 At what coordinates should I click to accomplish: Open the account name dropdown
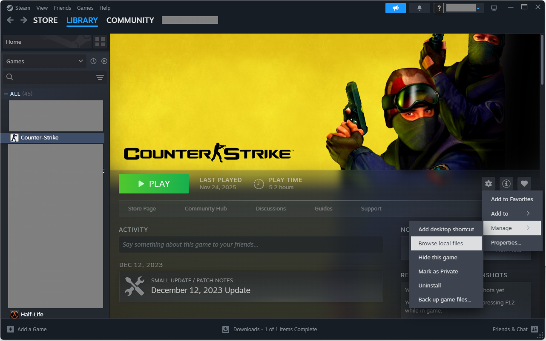[464, 8]
